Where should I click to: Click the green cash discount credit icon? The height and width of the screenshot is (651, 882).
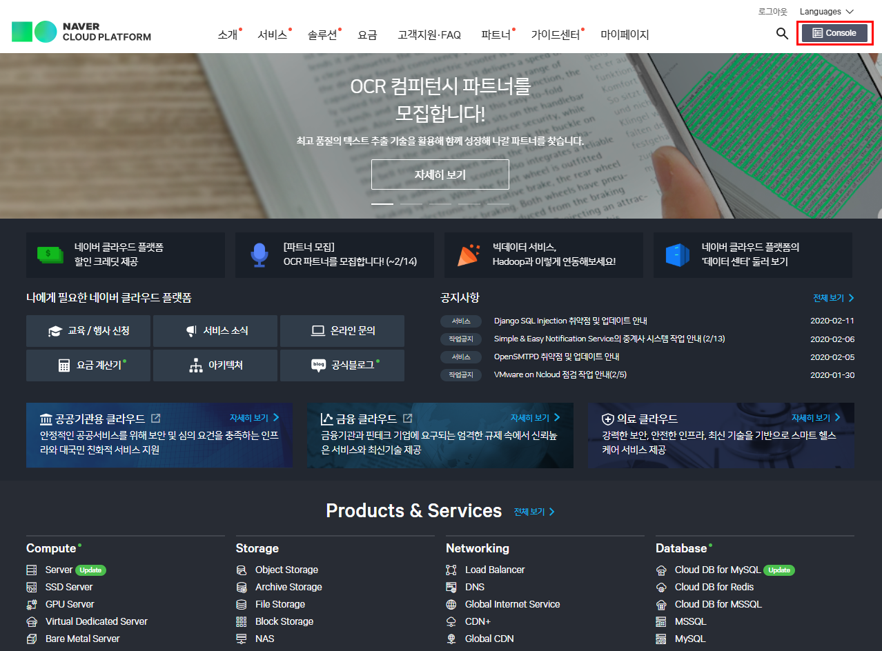click(x=50, y=255)
